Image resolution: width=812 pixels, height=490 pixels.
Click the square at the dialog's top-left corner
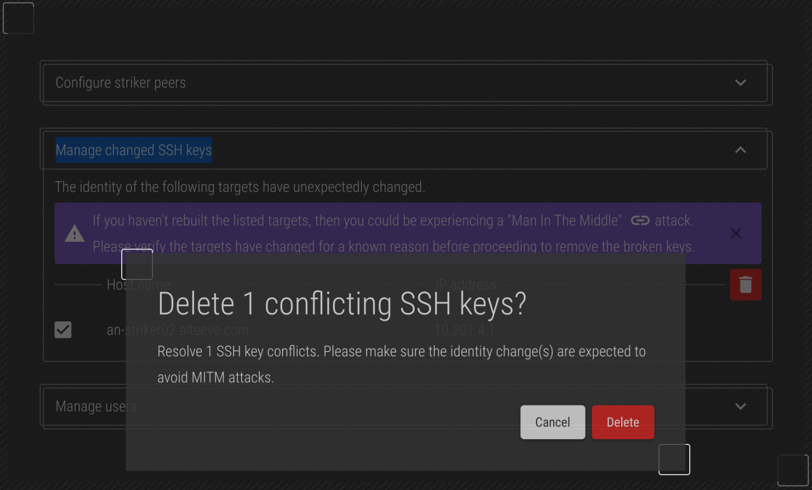point(137,265)
